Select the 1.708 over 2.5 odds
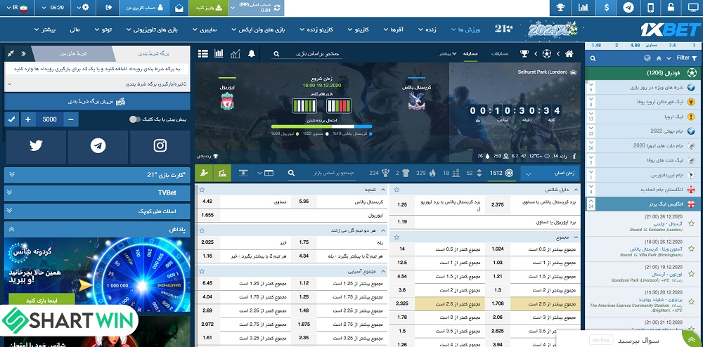 pos(498,303)
